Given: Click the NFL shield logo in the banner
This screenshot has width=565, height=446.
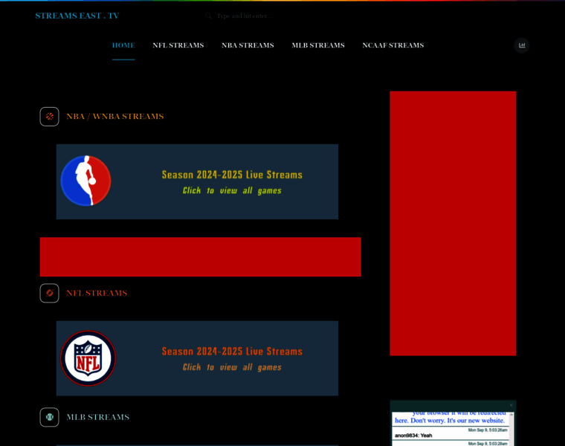Looking at the screenshot, I should tap(88, 358).
